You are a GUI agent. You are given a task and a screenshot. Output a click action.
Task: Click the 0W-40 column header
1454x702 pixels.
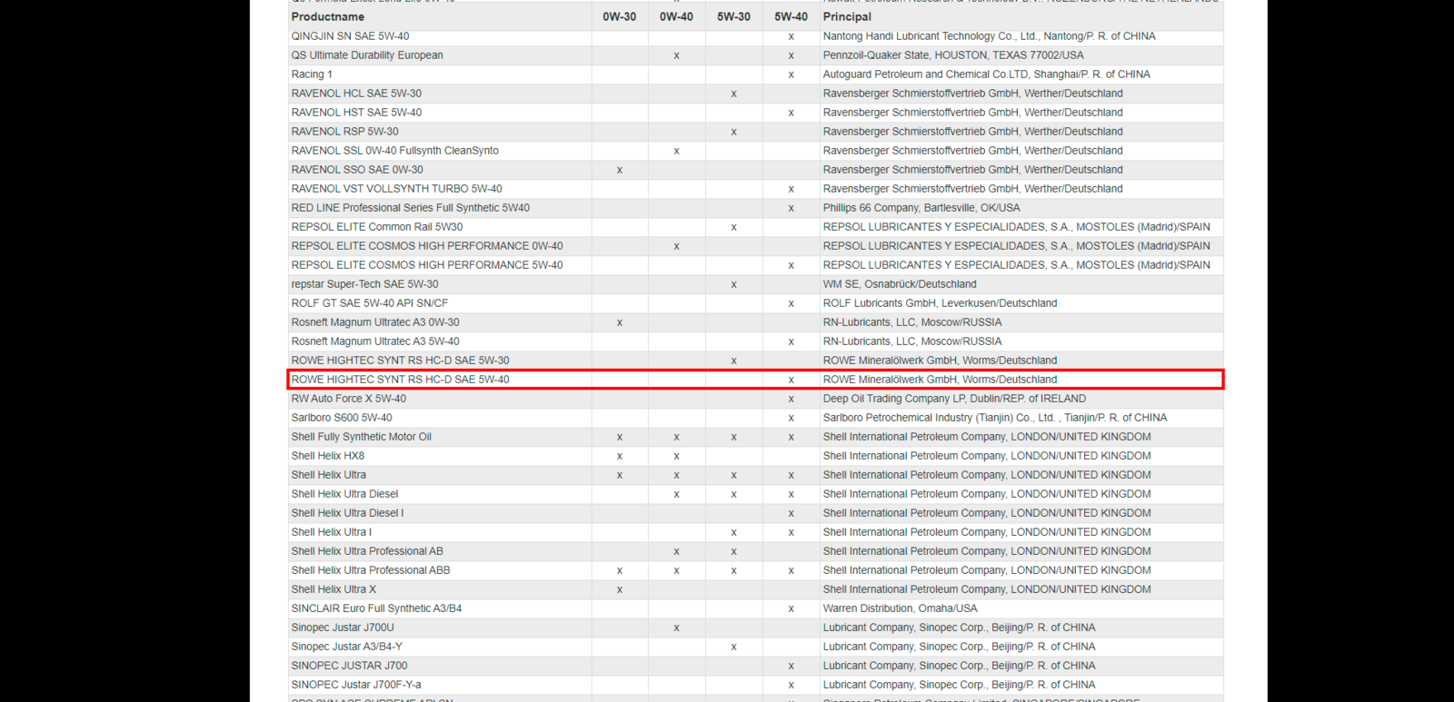[676, 16]
